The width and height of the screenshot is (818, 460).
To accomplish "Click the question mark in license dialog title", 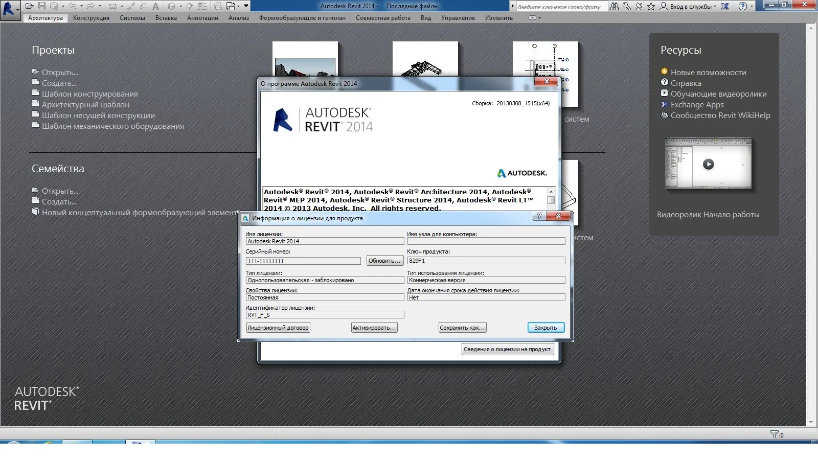I will point(539,216).
